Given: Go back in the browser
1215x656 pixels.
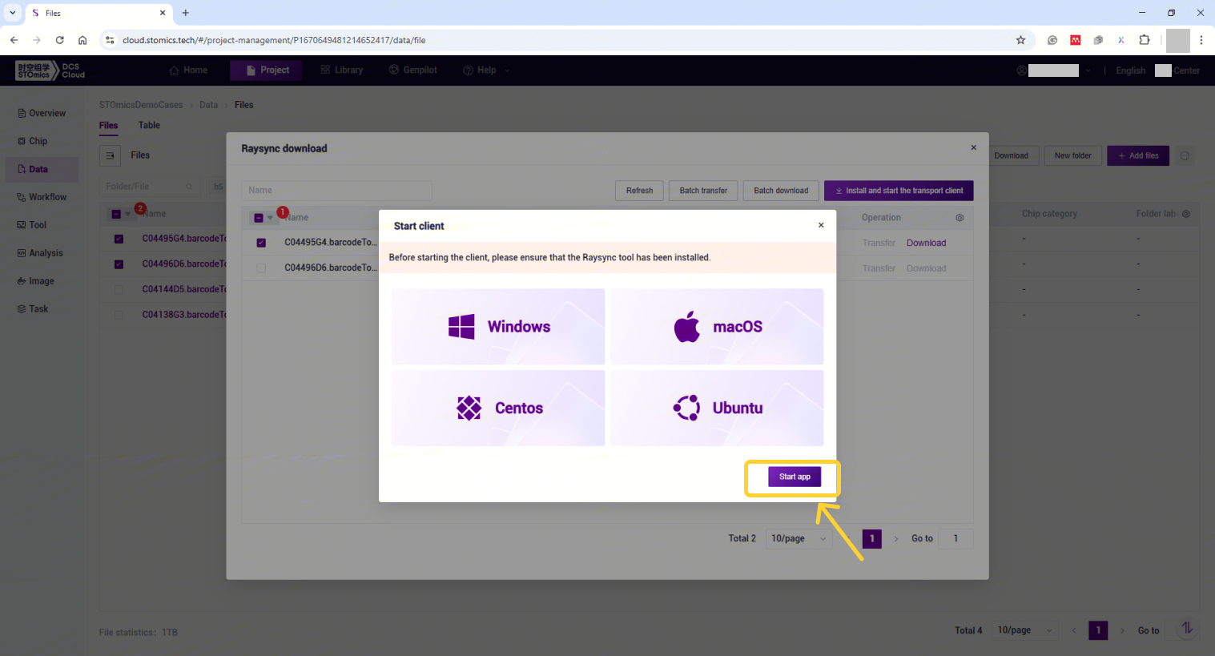Looking at the screenshot, I should 14,40.
